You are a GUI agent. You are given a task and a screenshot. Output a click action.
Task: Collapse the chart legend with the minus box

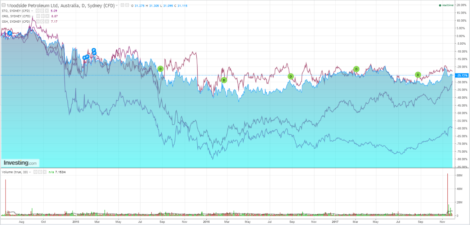(x=4, y=5)
